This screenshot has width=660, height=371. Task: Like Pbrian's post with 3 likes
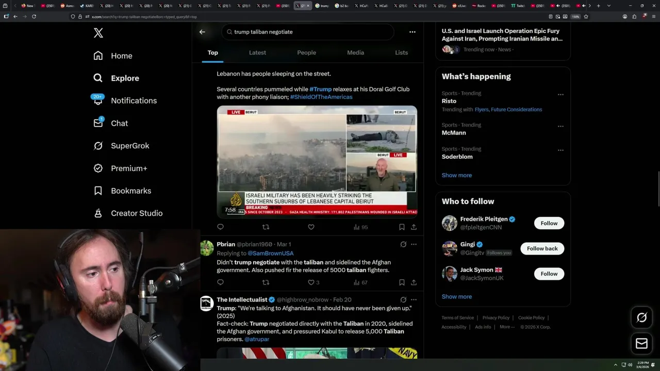click(x=313, y=282)
